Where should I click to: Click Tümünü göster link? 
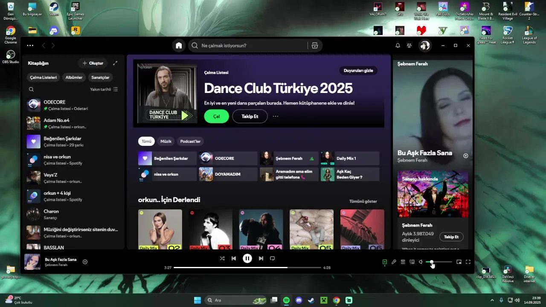pos(363,201)
